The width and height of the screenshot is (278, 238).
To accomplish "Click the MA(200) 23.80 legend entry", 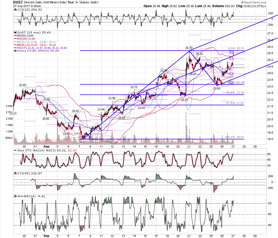I will (24, 39).
